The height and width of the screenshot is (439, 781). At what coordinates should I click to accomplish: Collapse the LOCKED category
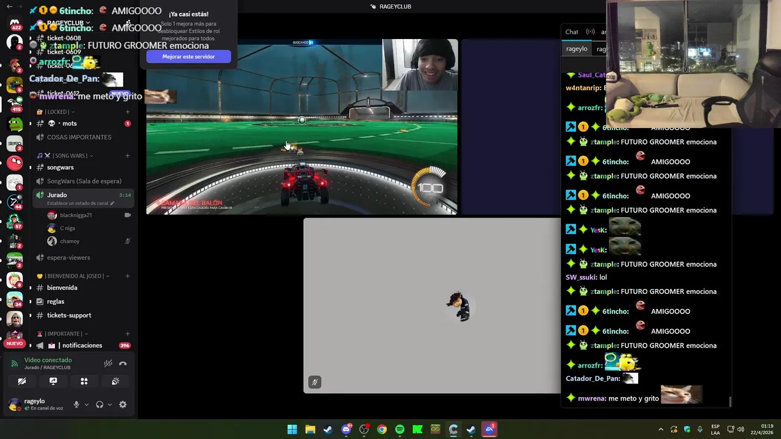56,112
